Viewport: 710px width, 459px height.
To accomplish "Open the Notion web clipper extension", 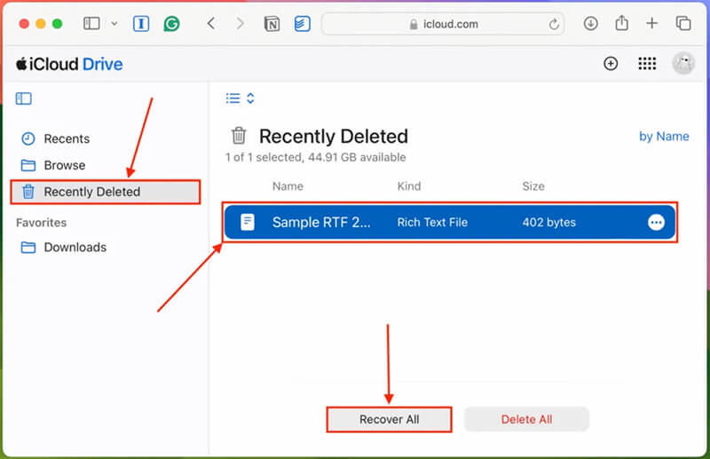I will (x=272, y=24).
